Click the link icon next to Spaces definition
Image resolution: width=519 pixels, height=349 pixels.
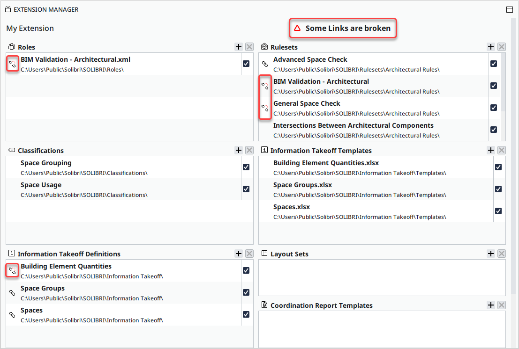pyautogui.click(x=12, y=315)
